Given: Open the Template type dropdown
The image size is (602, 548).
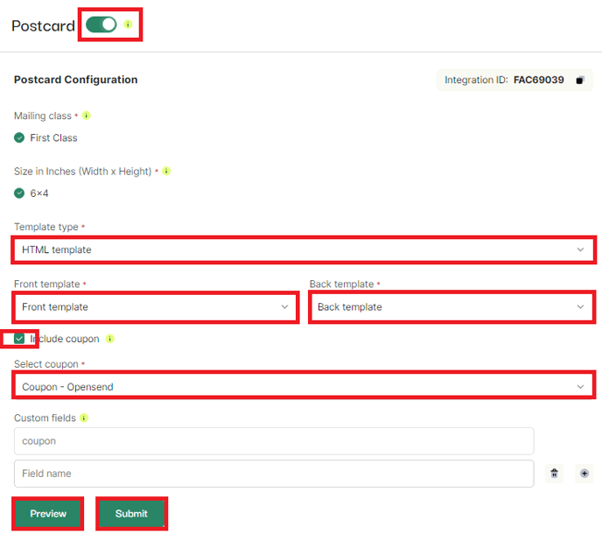Looking at the screenshot, I should (304, 250).
